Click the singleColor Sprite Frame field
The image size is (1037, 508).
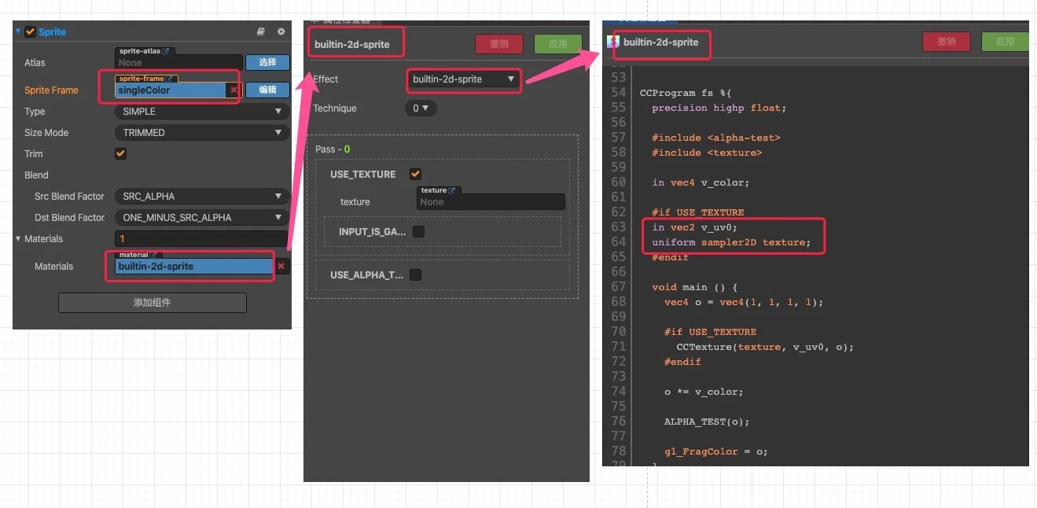(x=171, y=90)
